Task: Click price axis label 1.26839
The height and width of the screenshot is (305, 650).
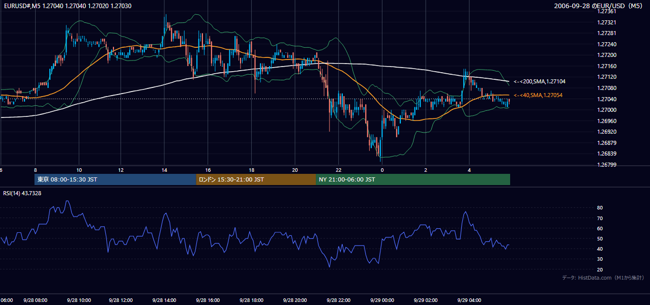Action: tap(607, 154)
